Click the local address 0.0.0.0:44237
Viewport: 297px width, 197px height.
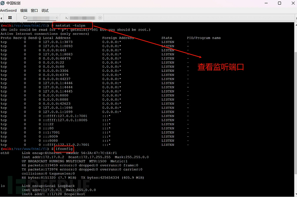pyautogui.click(x=57, y=79)
